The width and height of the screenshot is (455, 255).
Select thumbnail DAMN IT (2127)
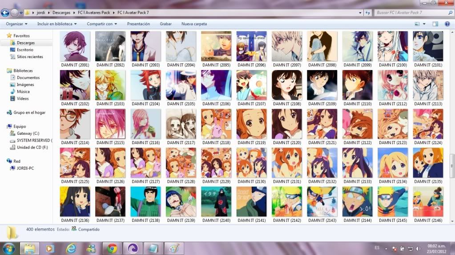(146, 165)
